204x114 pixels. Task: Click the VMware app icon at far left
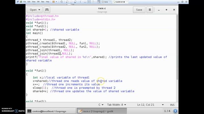pos(18,2)
